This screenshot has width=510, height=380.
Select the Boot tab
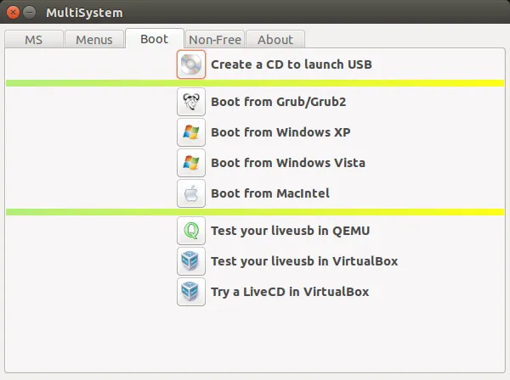pyautogui.click(x=154, y=39)
